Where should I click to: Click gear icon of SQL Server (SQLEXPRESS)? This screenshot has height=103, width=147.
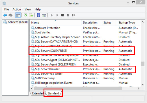coord(33,51)
